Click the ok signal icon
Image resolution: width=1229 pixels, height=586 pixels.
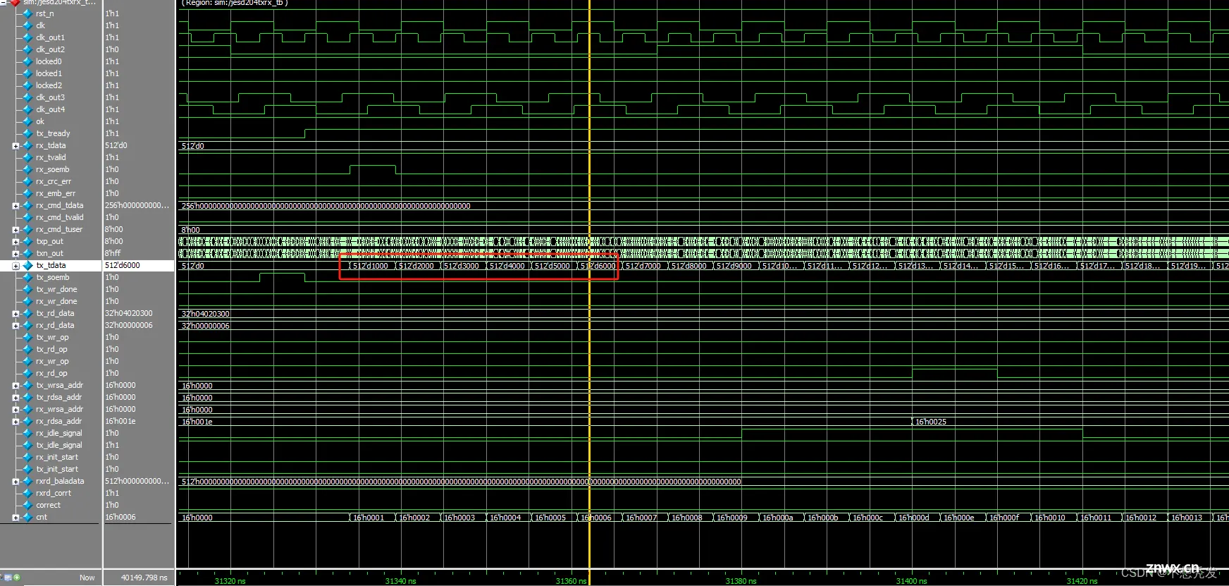pyautogui.click(x=27, y=121)
